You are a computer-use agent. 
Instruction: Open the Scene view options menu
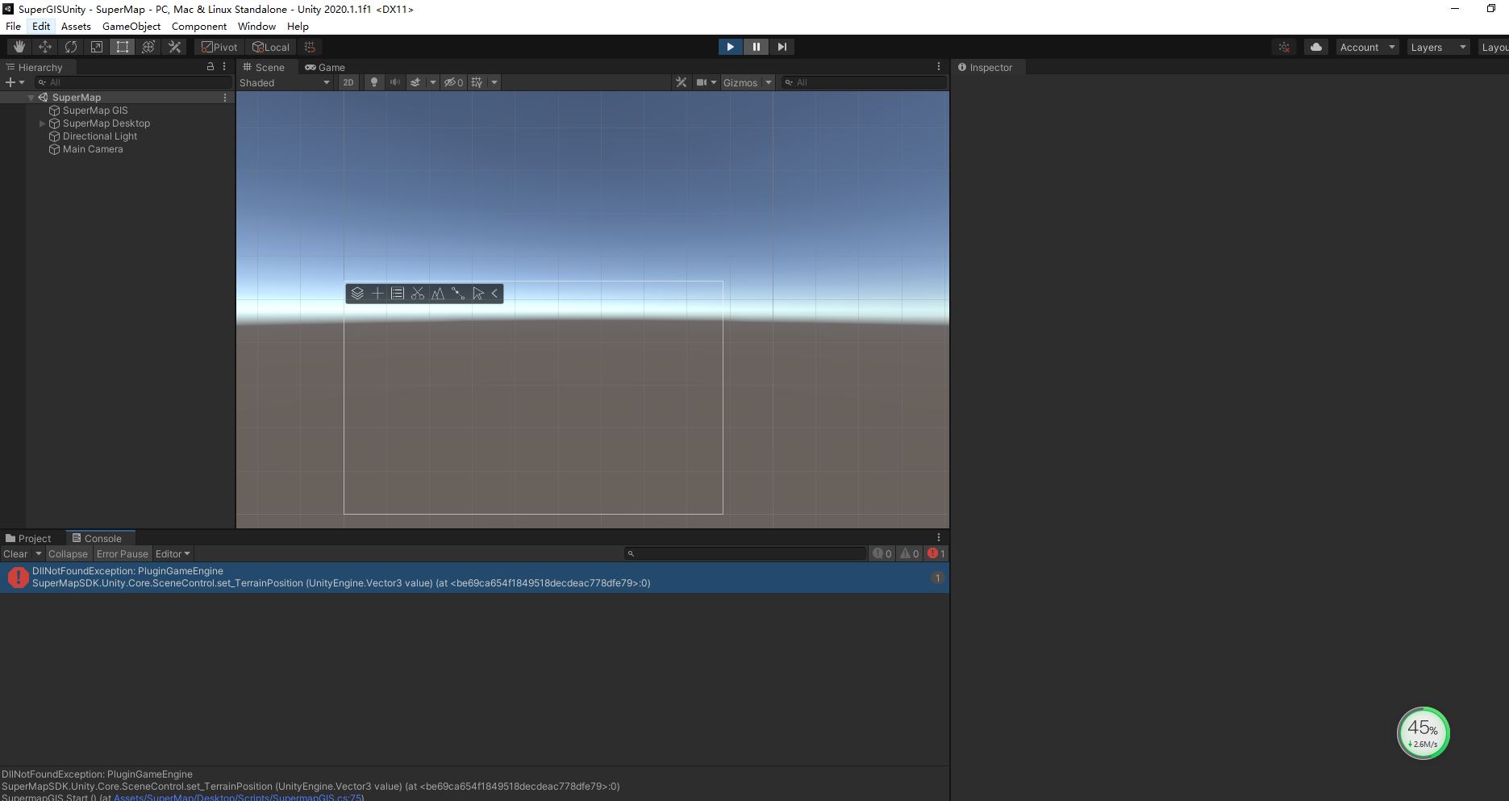click(939, 67)
